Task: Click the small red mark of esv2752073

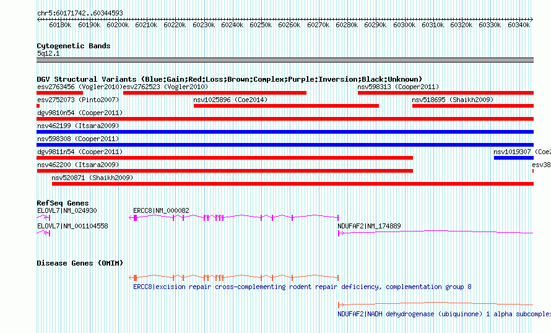Action: coord(38,106)
